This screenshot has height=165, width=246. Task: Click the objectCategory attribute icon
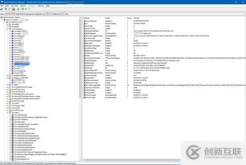[x=84, y=60]
